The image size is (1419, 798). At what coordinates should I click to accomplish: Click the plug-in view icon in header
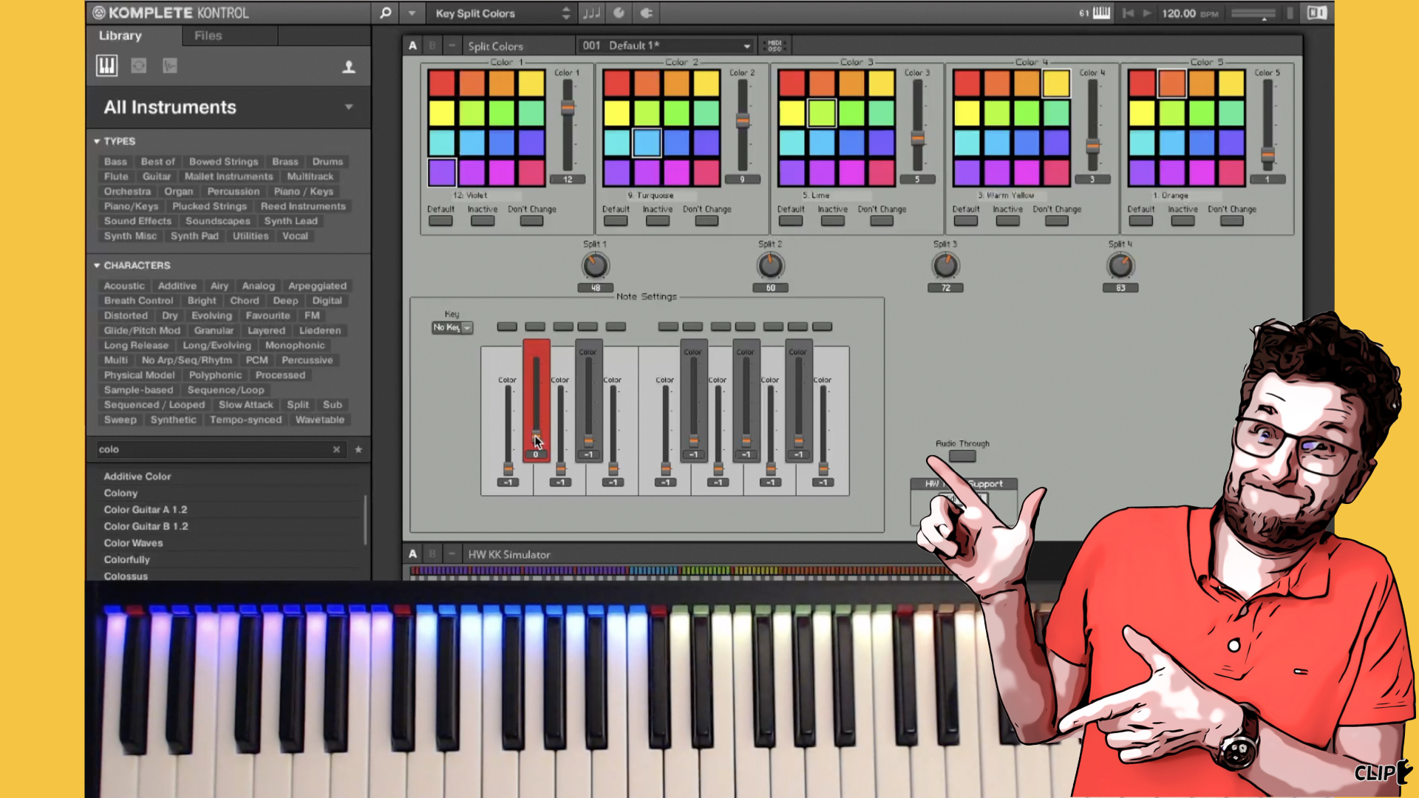pos(646,13)
